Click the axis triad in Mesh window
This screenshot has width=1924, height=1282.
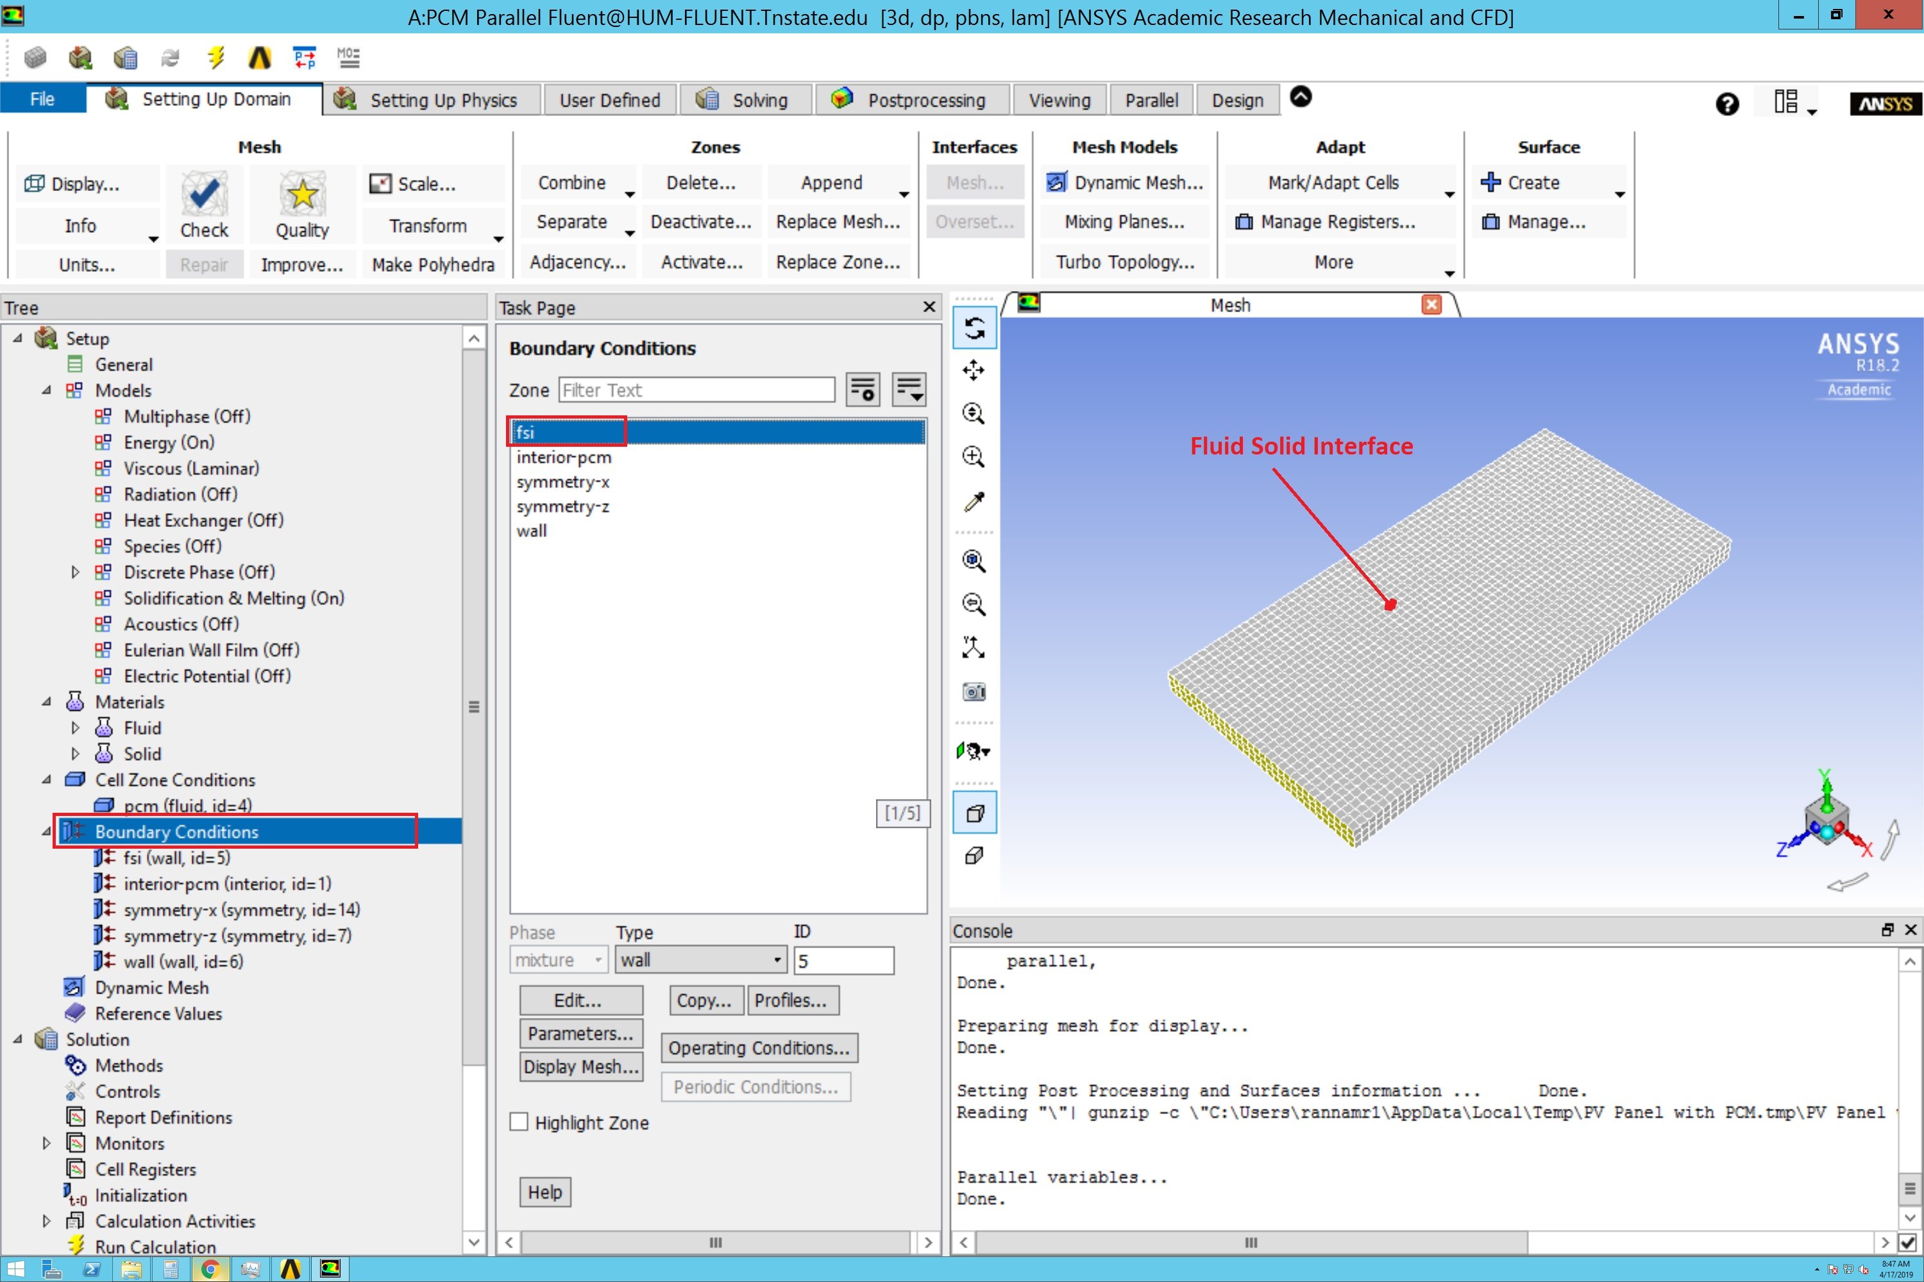[x=1825, y=819]
